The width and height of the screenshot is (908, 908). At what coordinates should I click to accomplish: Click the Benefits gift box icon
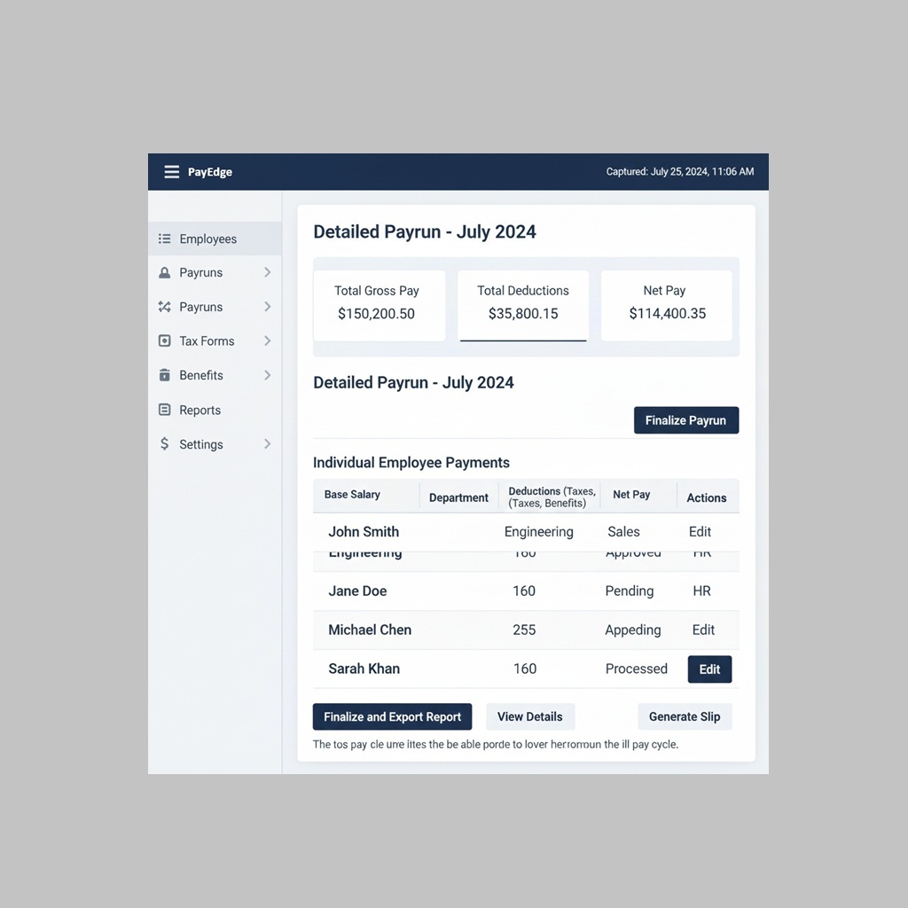[164, 375]
